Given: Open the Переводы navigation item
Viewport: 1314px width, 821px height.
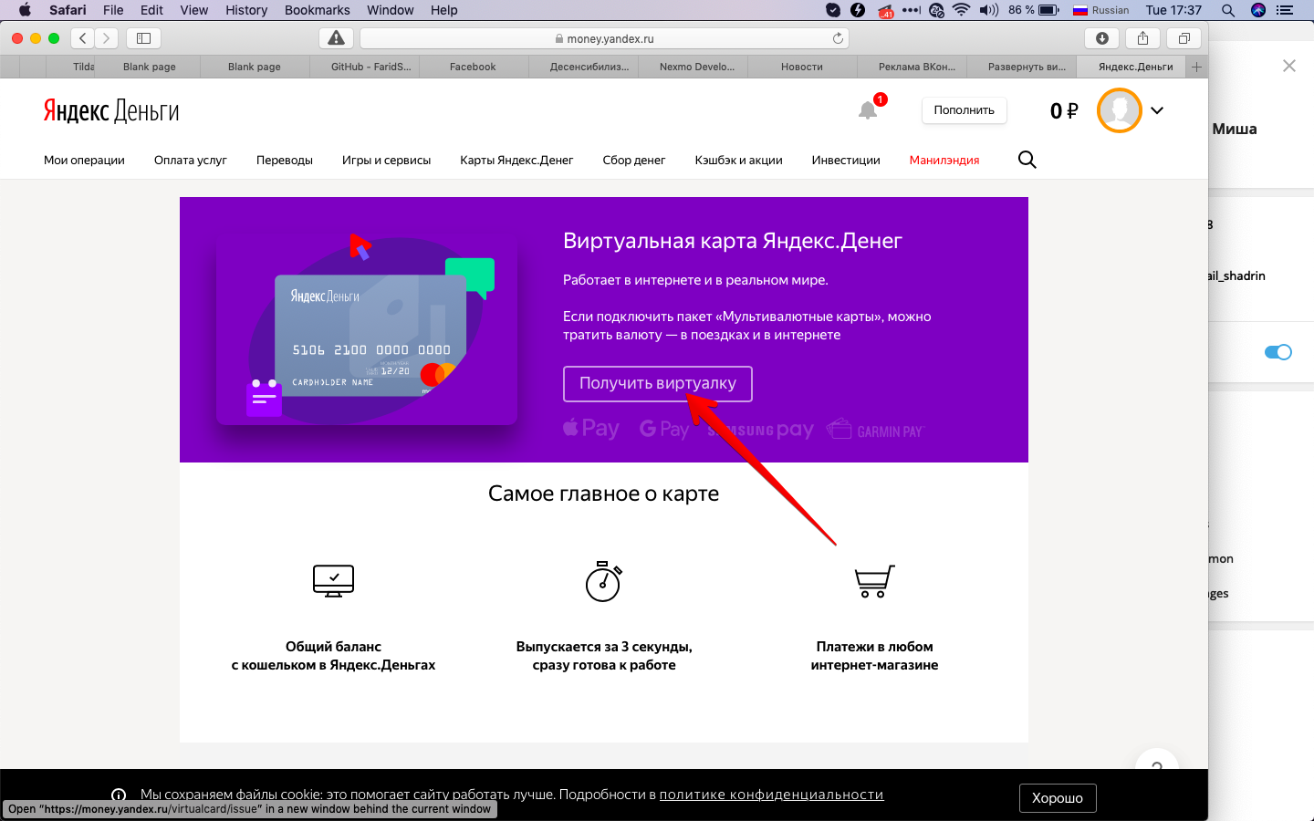Looking at the screenshot, I should pos(284,160).
